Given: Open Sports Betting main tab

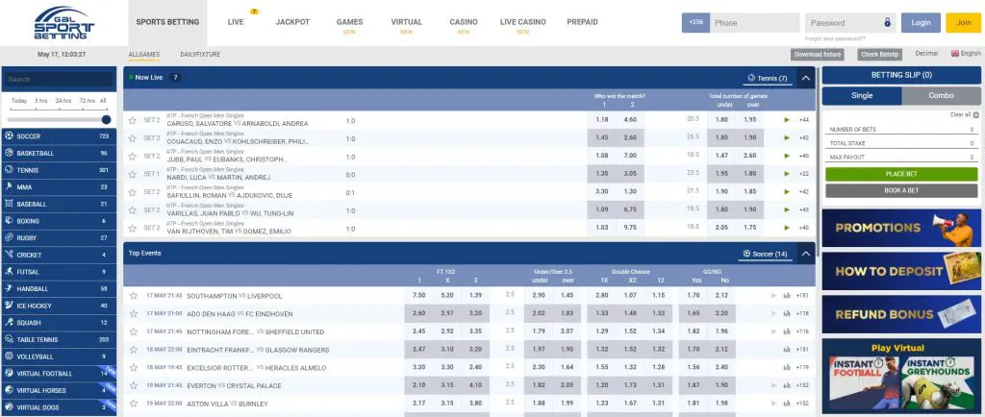Looking at the screenshot, I should pyautogui.click(x=167, y=22).
